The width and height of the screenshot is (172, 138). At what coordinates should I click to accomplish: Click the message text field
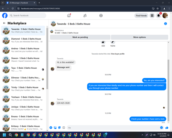coord(114,128)
